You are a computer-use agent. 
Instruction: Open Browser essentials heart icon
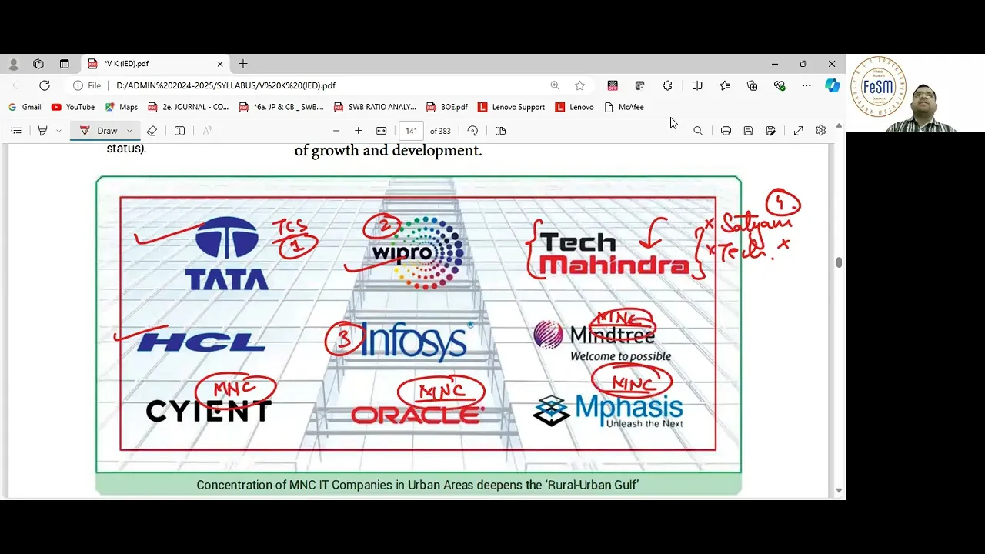pyautogui.click(x=780, y=85)
